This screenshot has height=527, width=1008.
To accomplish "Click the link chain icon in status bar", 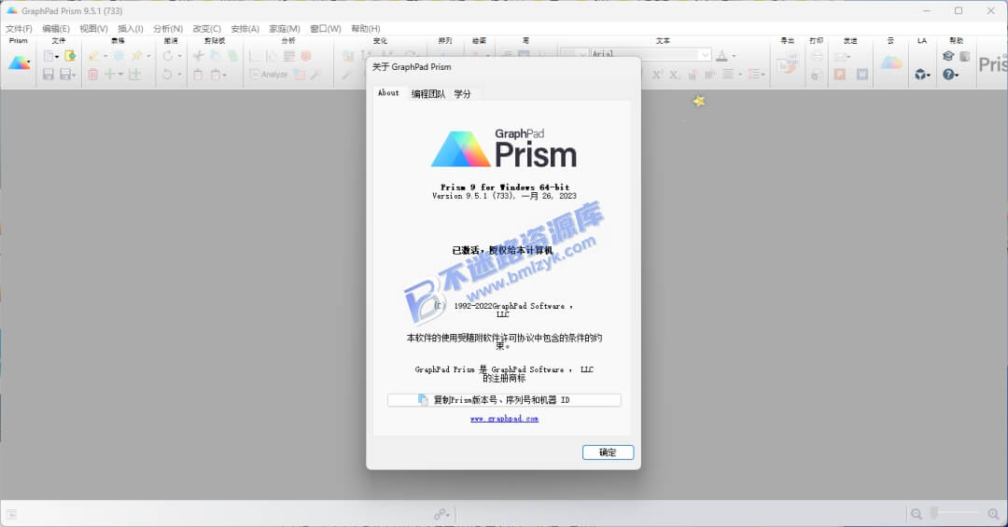I will pyautogui.click(x=440, y=514).
